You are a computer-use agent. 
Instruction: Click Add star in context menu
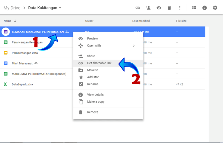[93, 77]
